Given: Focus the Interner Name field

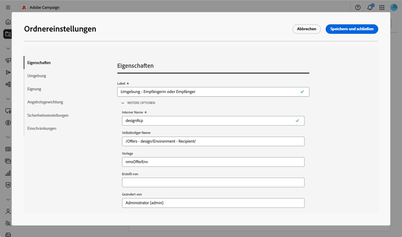Looking at the screenshot, I should point(213,120).
